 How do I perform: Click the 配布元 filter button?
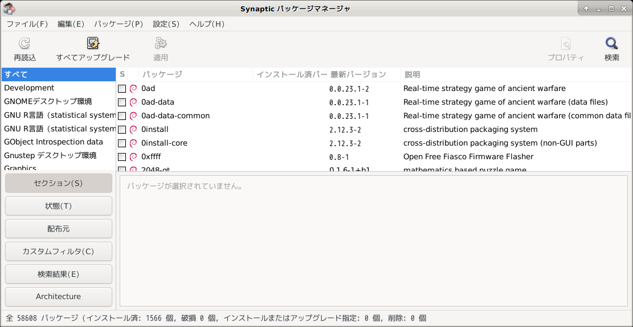59,229
